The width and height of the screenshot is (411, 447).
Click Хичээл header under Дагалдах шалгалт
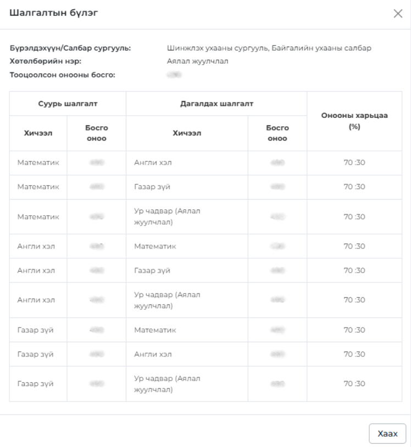pyautogui.click(x=187, y=133)
